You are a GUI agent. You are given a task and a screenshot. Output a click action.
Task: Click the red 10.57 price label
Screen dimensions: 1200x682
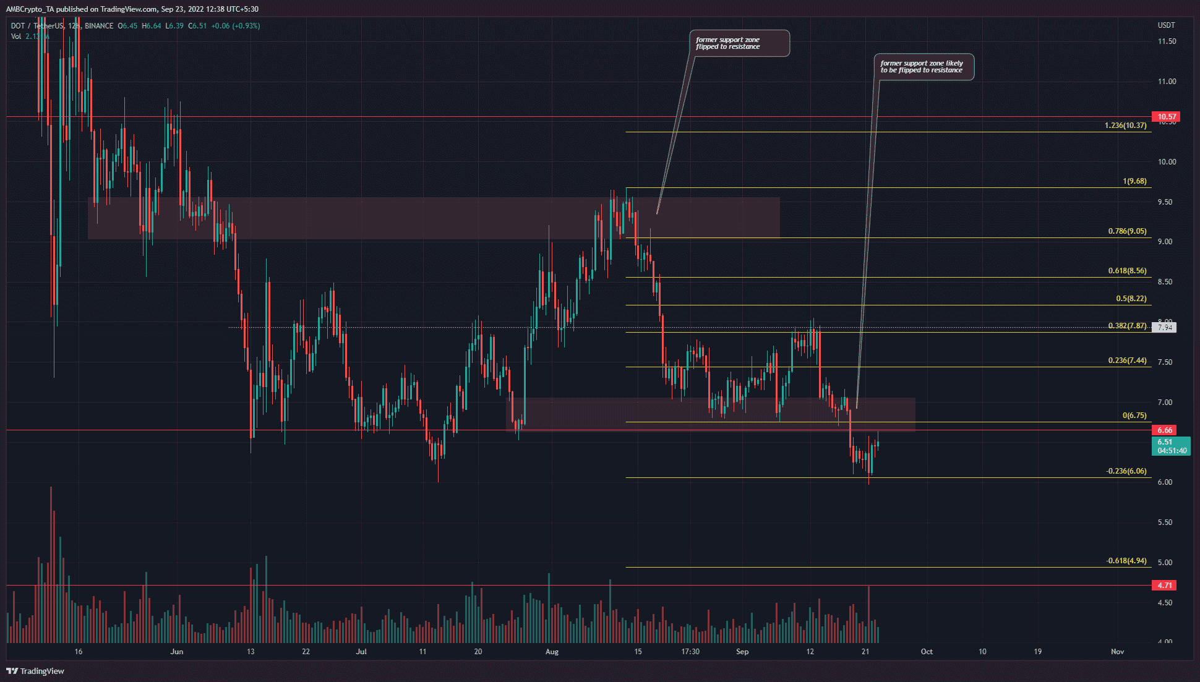(x=1167, y=117)
